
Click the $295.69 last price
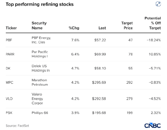click(99, 83)
